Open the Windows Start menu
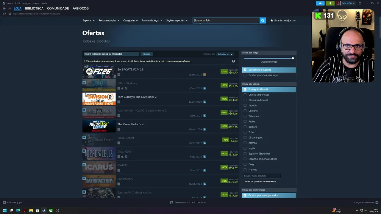The image size is (381, 214). [x=5, y=210]
